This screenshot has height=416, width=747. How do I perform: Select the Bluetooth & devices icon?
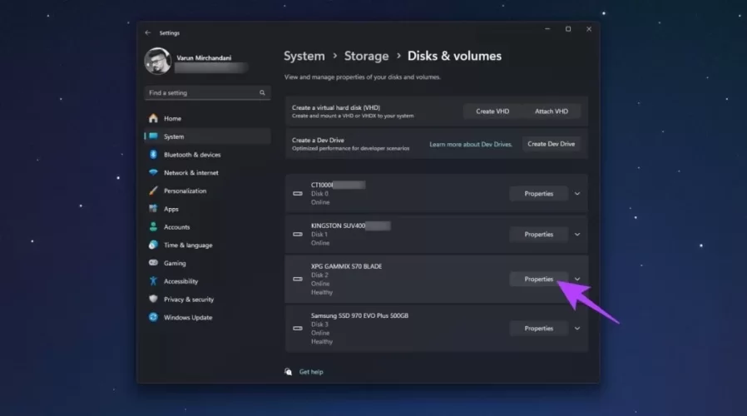click(x=153, y=155)
